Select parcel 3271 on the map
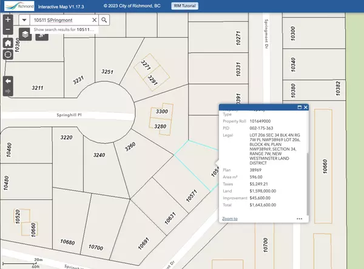The image size is (364, 269). pos(146,65)
